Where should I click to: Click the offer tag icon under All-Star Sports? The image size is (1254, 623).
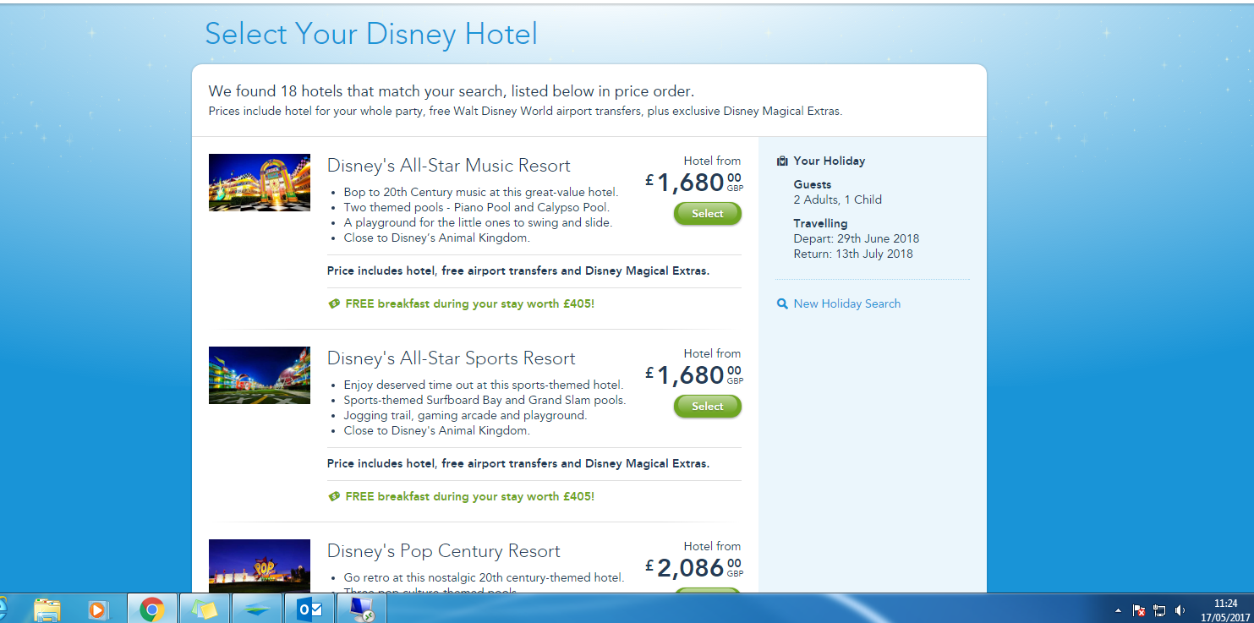[334, 496]
